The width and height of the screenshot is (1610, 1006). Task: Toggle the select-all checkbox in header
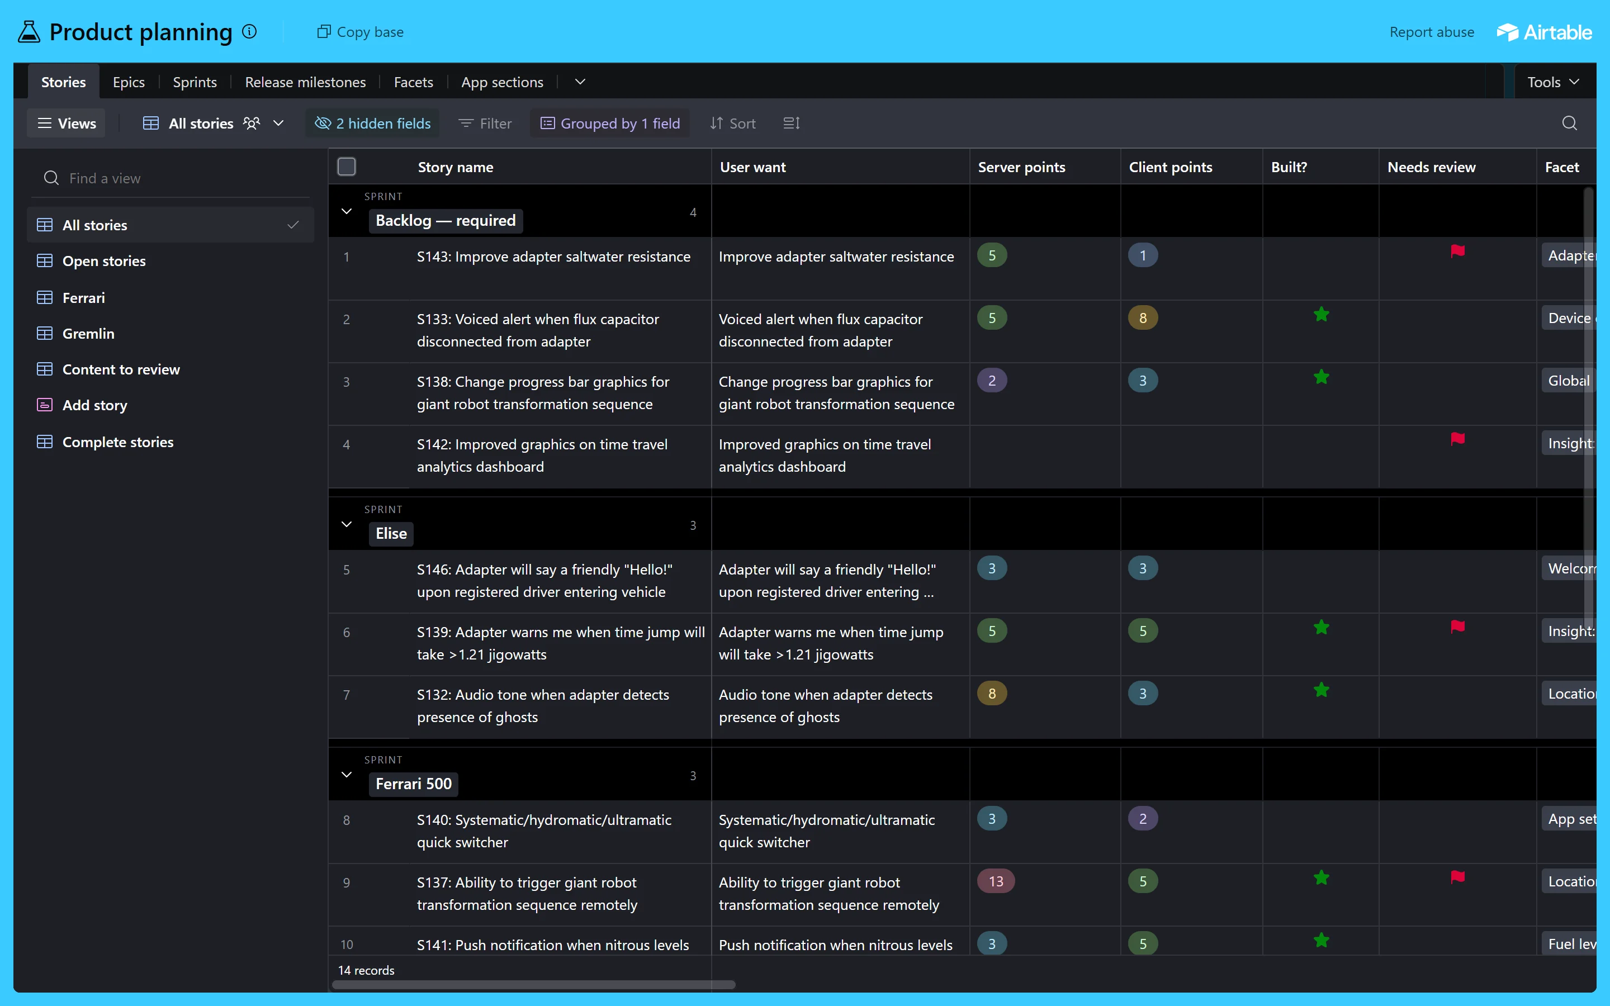click(x=347, y=167)
